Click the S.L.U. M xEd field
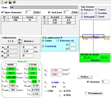The width and height of the screenshot is (111, 98). pos(12,51)
